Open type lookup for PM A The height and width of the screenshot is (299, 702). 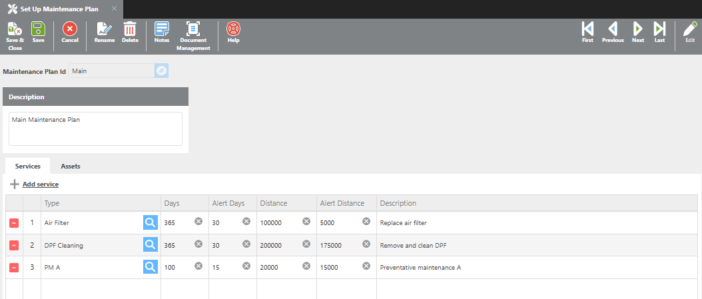[151, 267]
